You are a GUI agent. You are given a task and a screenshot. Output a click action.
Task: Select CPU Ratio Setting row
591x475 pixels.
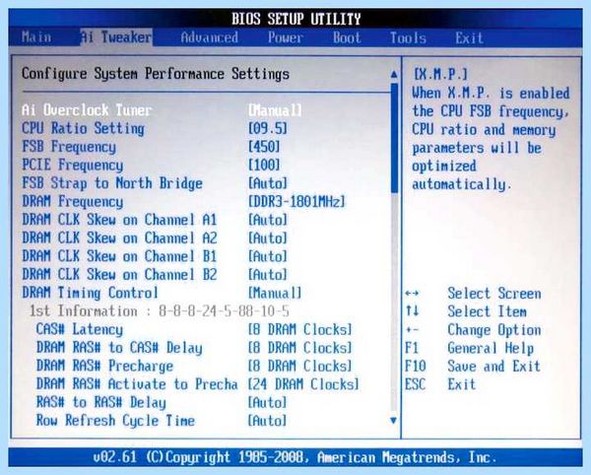83,128
